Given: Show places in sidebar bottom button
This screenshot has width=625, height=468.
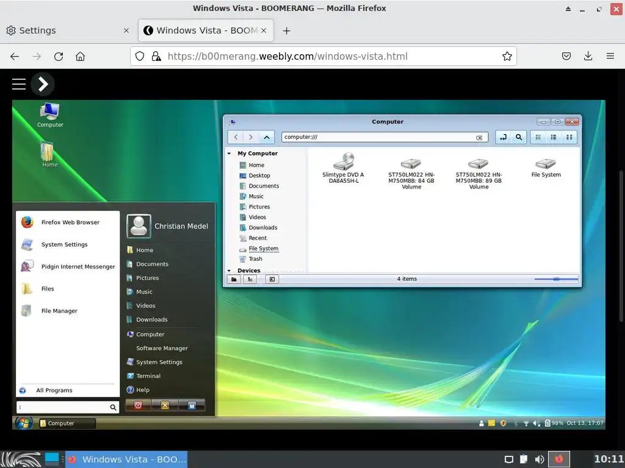Looking at the screenshot, I should (x=234, y=279).
